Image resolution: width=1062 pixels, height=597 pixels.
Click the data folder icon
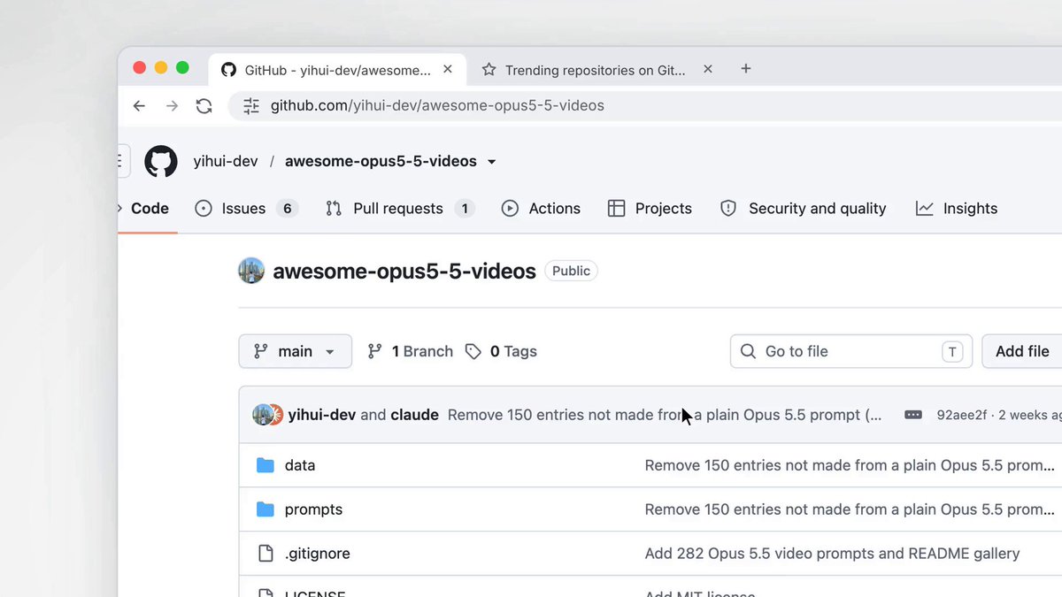click(x=265, y=465)
